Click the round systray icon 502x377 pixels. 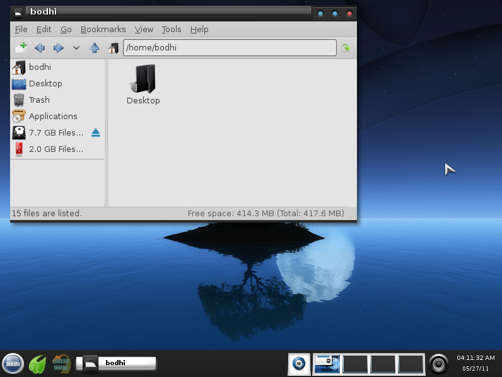coord(299,364)
